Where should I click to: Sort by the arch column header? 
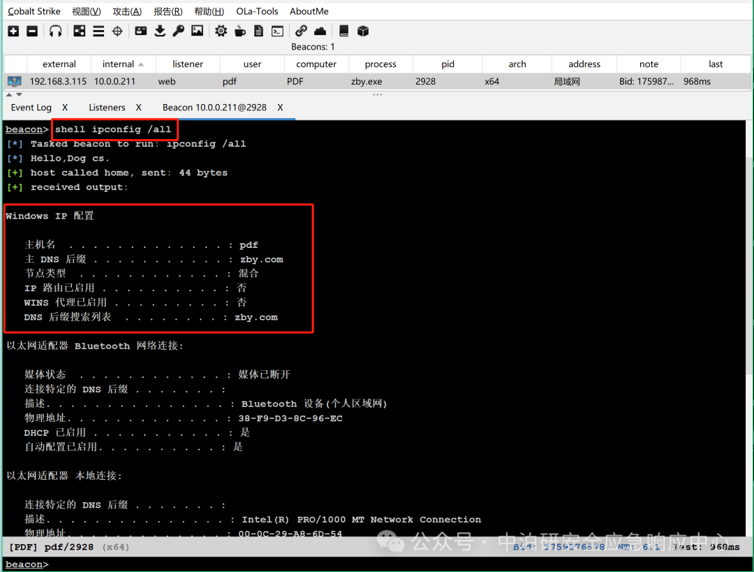click(x=517, y=64)
